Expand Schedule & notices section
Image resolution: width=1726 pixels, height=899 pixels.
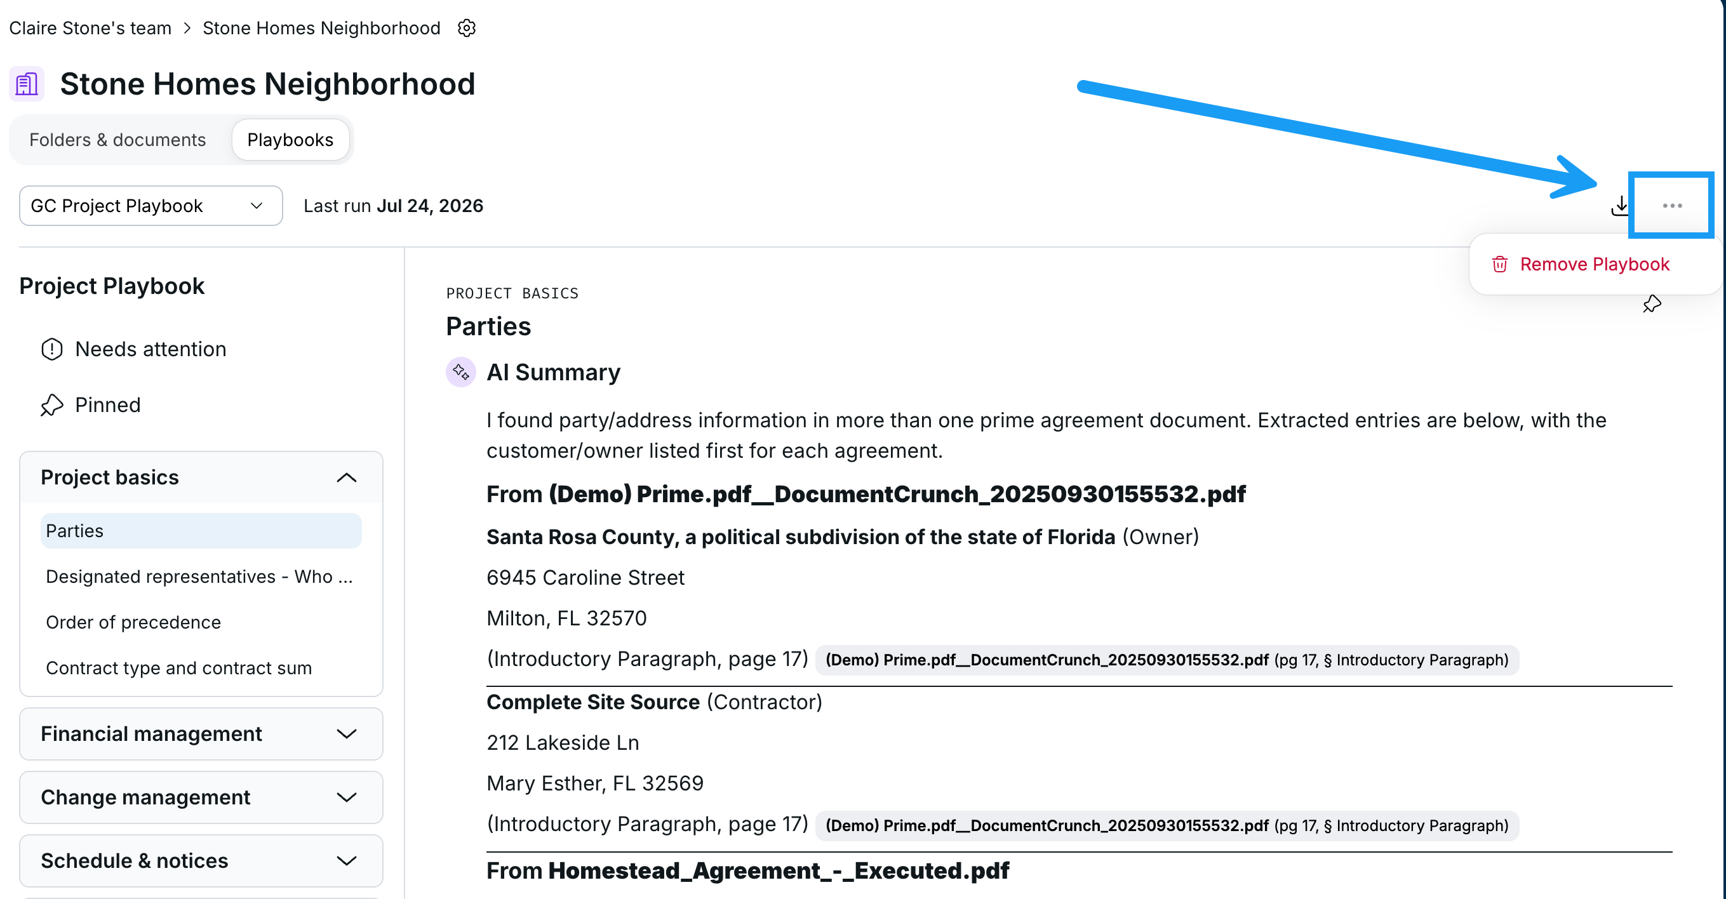[201, 860]
